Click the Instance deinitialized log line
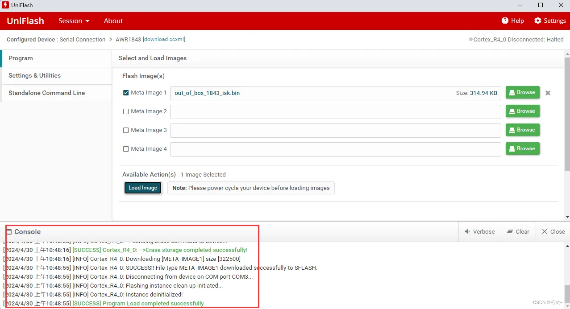The image size is (570, 309). [x=93, y=295]
